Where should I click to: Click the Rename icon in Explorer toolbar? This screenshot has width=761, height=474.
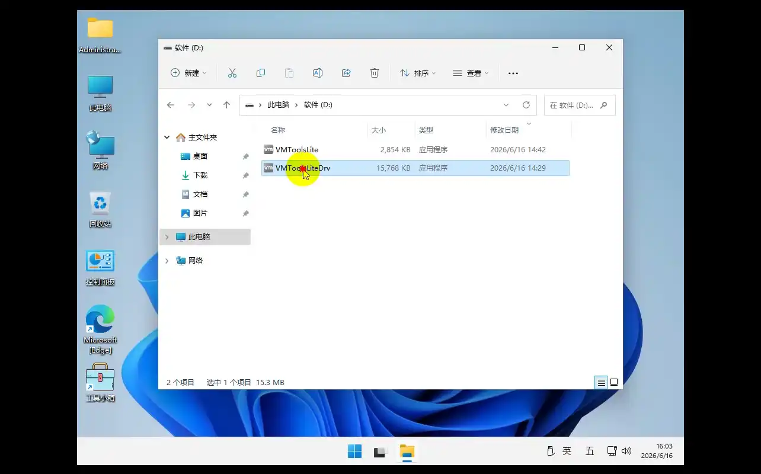(x=318, y=73)
